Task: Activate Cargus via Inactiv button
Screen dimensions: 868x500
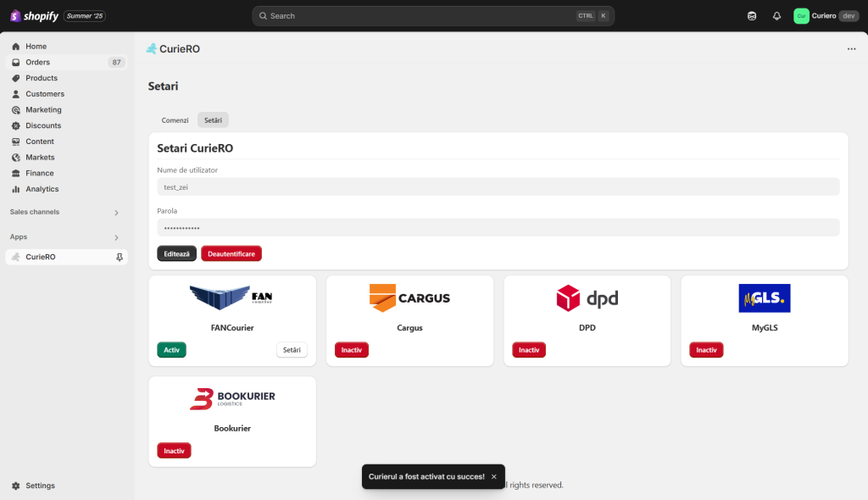Action: pyautogui.click(x=352, y=350)
